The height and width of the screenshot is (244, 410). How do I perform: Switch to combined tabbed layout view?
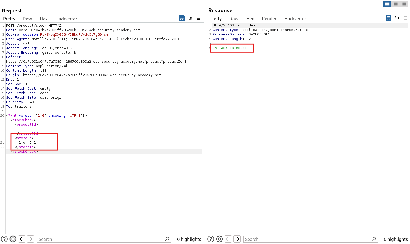coord(404,4)
